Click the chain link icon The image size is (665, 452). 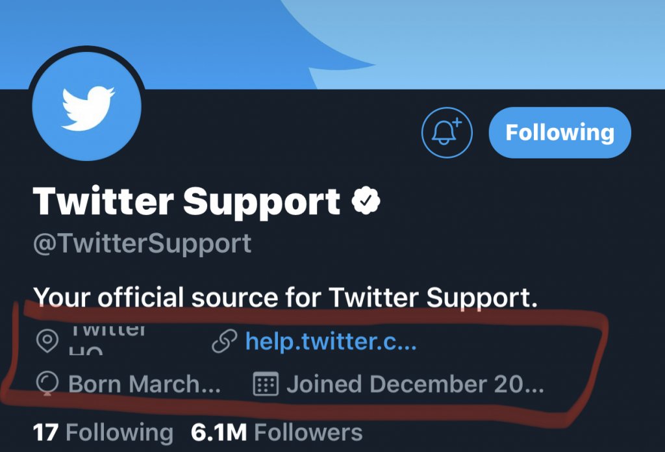tap(224, 342)
